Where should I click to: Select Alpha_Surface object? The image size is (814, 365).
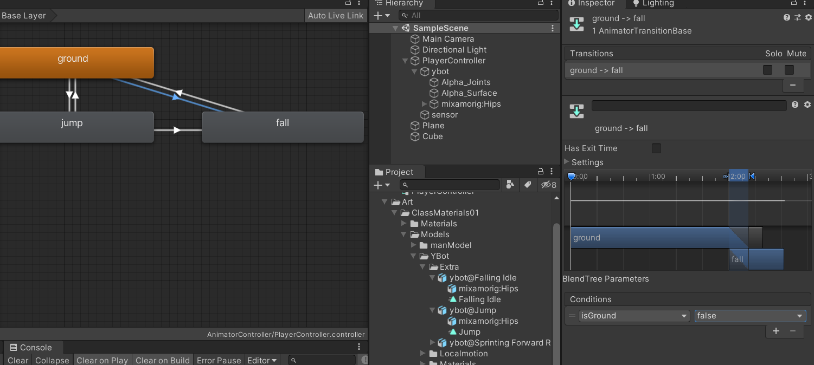(x=469, y=93)
